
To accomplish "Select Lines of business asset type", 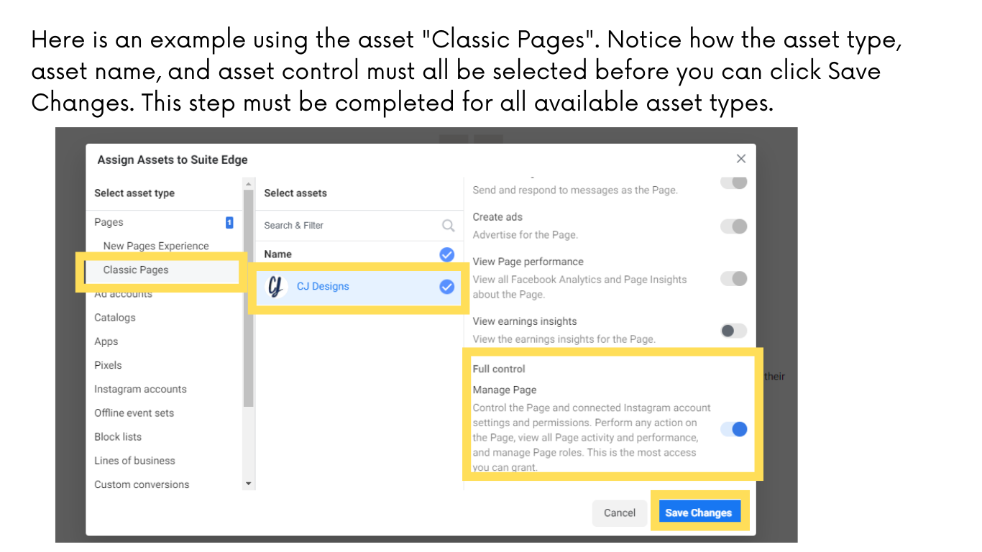I will [134, 461].
